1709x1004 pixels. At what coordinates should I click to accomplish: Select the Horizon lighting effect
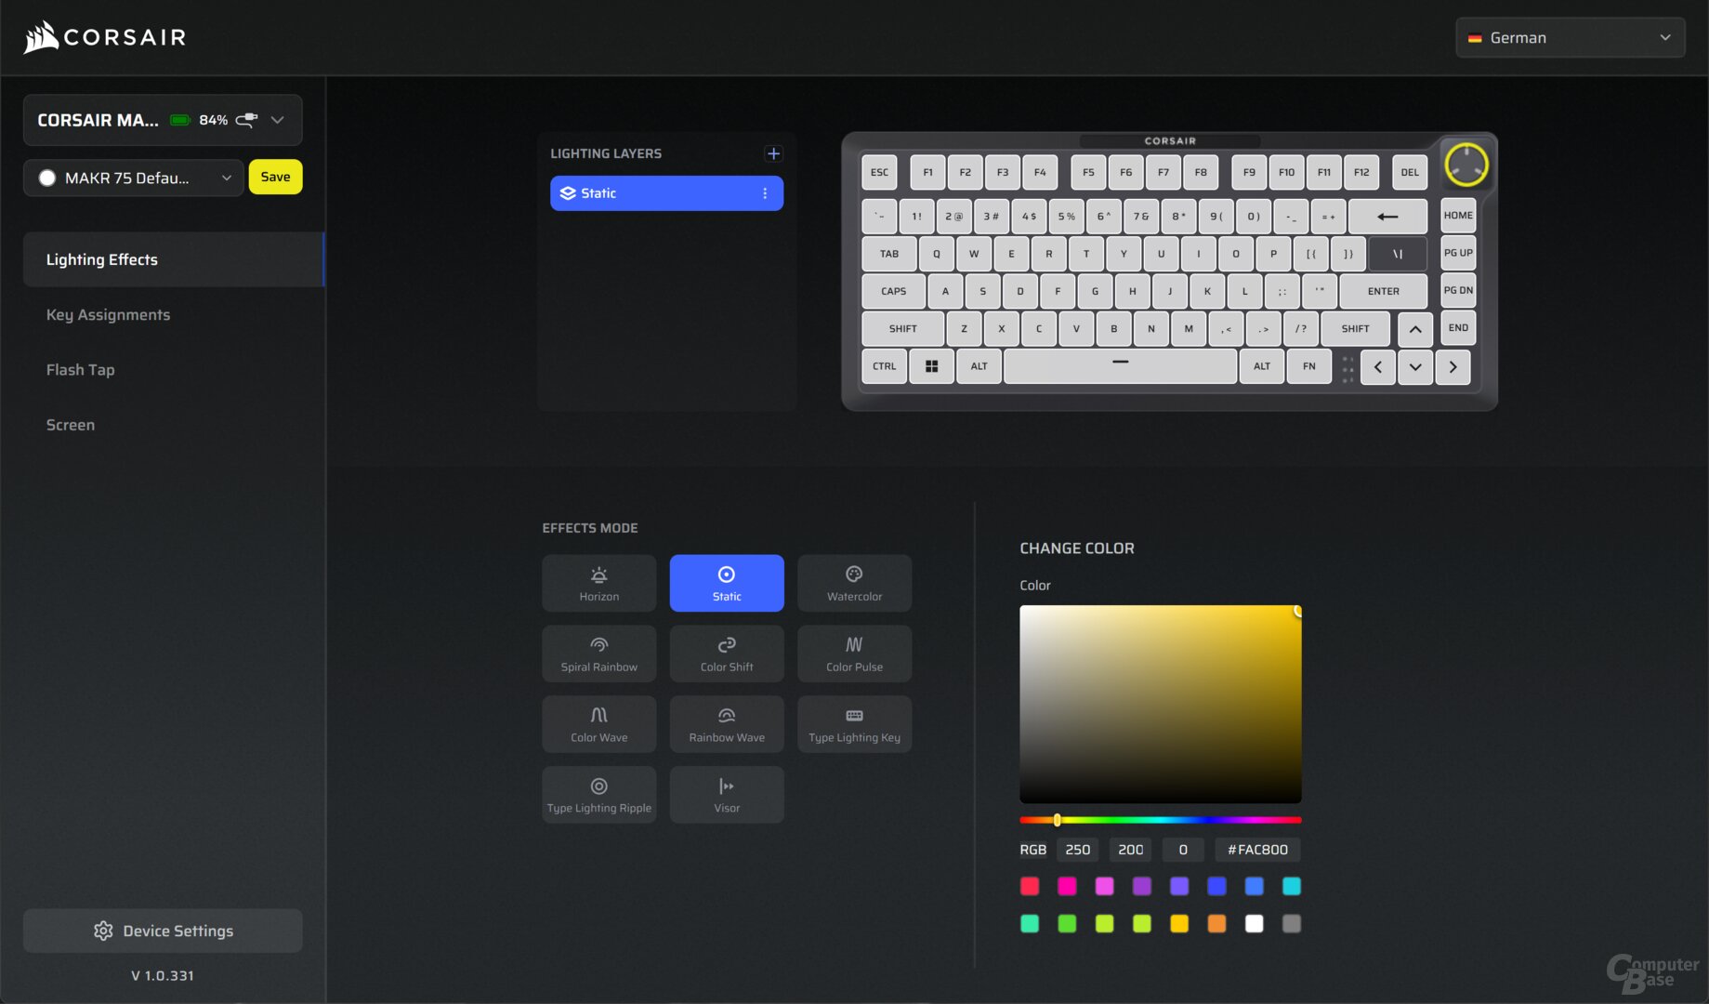click(598, 583)
